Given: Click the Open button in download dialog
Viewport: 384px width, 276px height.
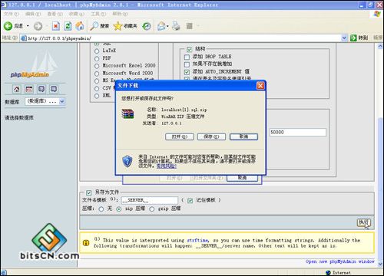Looking at the screenshot, I should click(x=180, y=136).
